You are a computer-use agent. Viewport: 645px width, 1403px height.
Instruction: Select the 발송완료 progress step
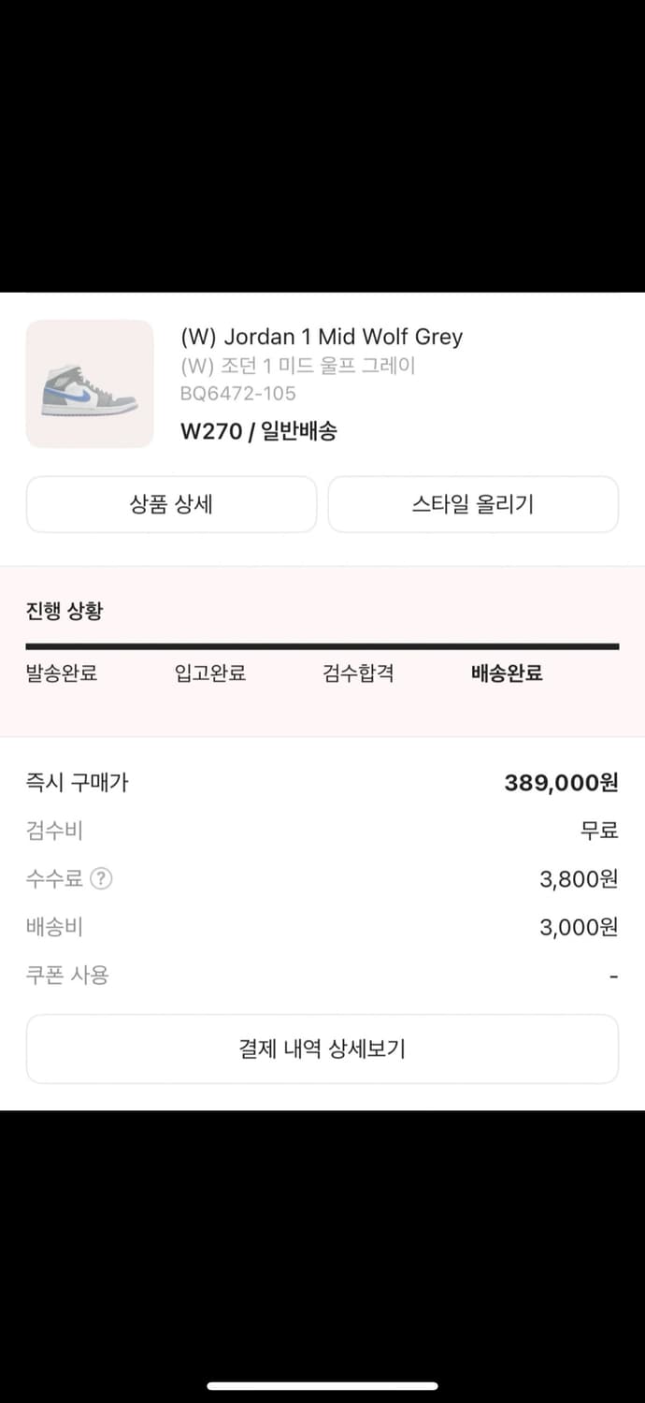tap(63, 673)
